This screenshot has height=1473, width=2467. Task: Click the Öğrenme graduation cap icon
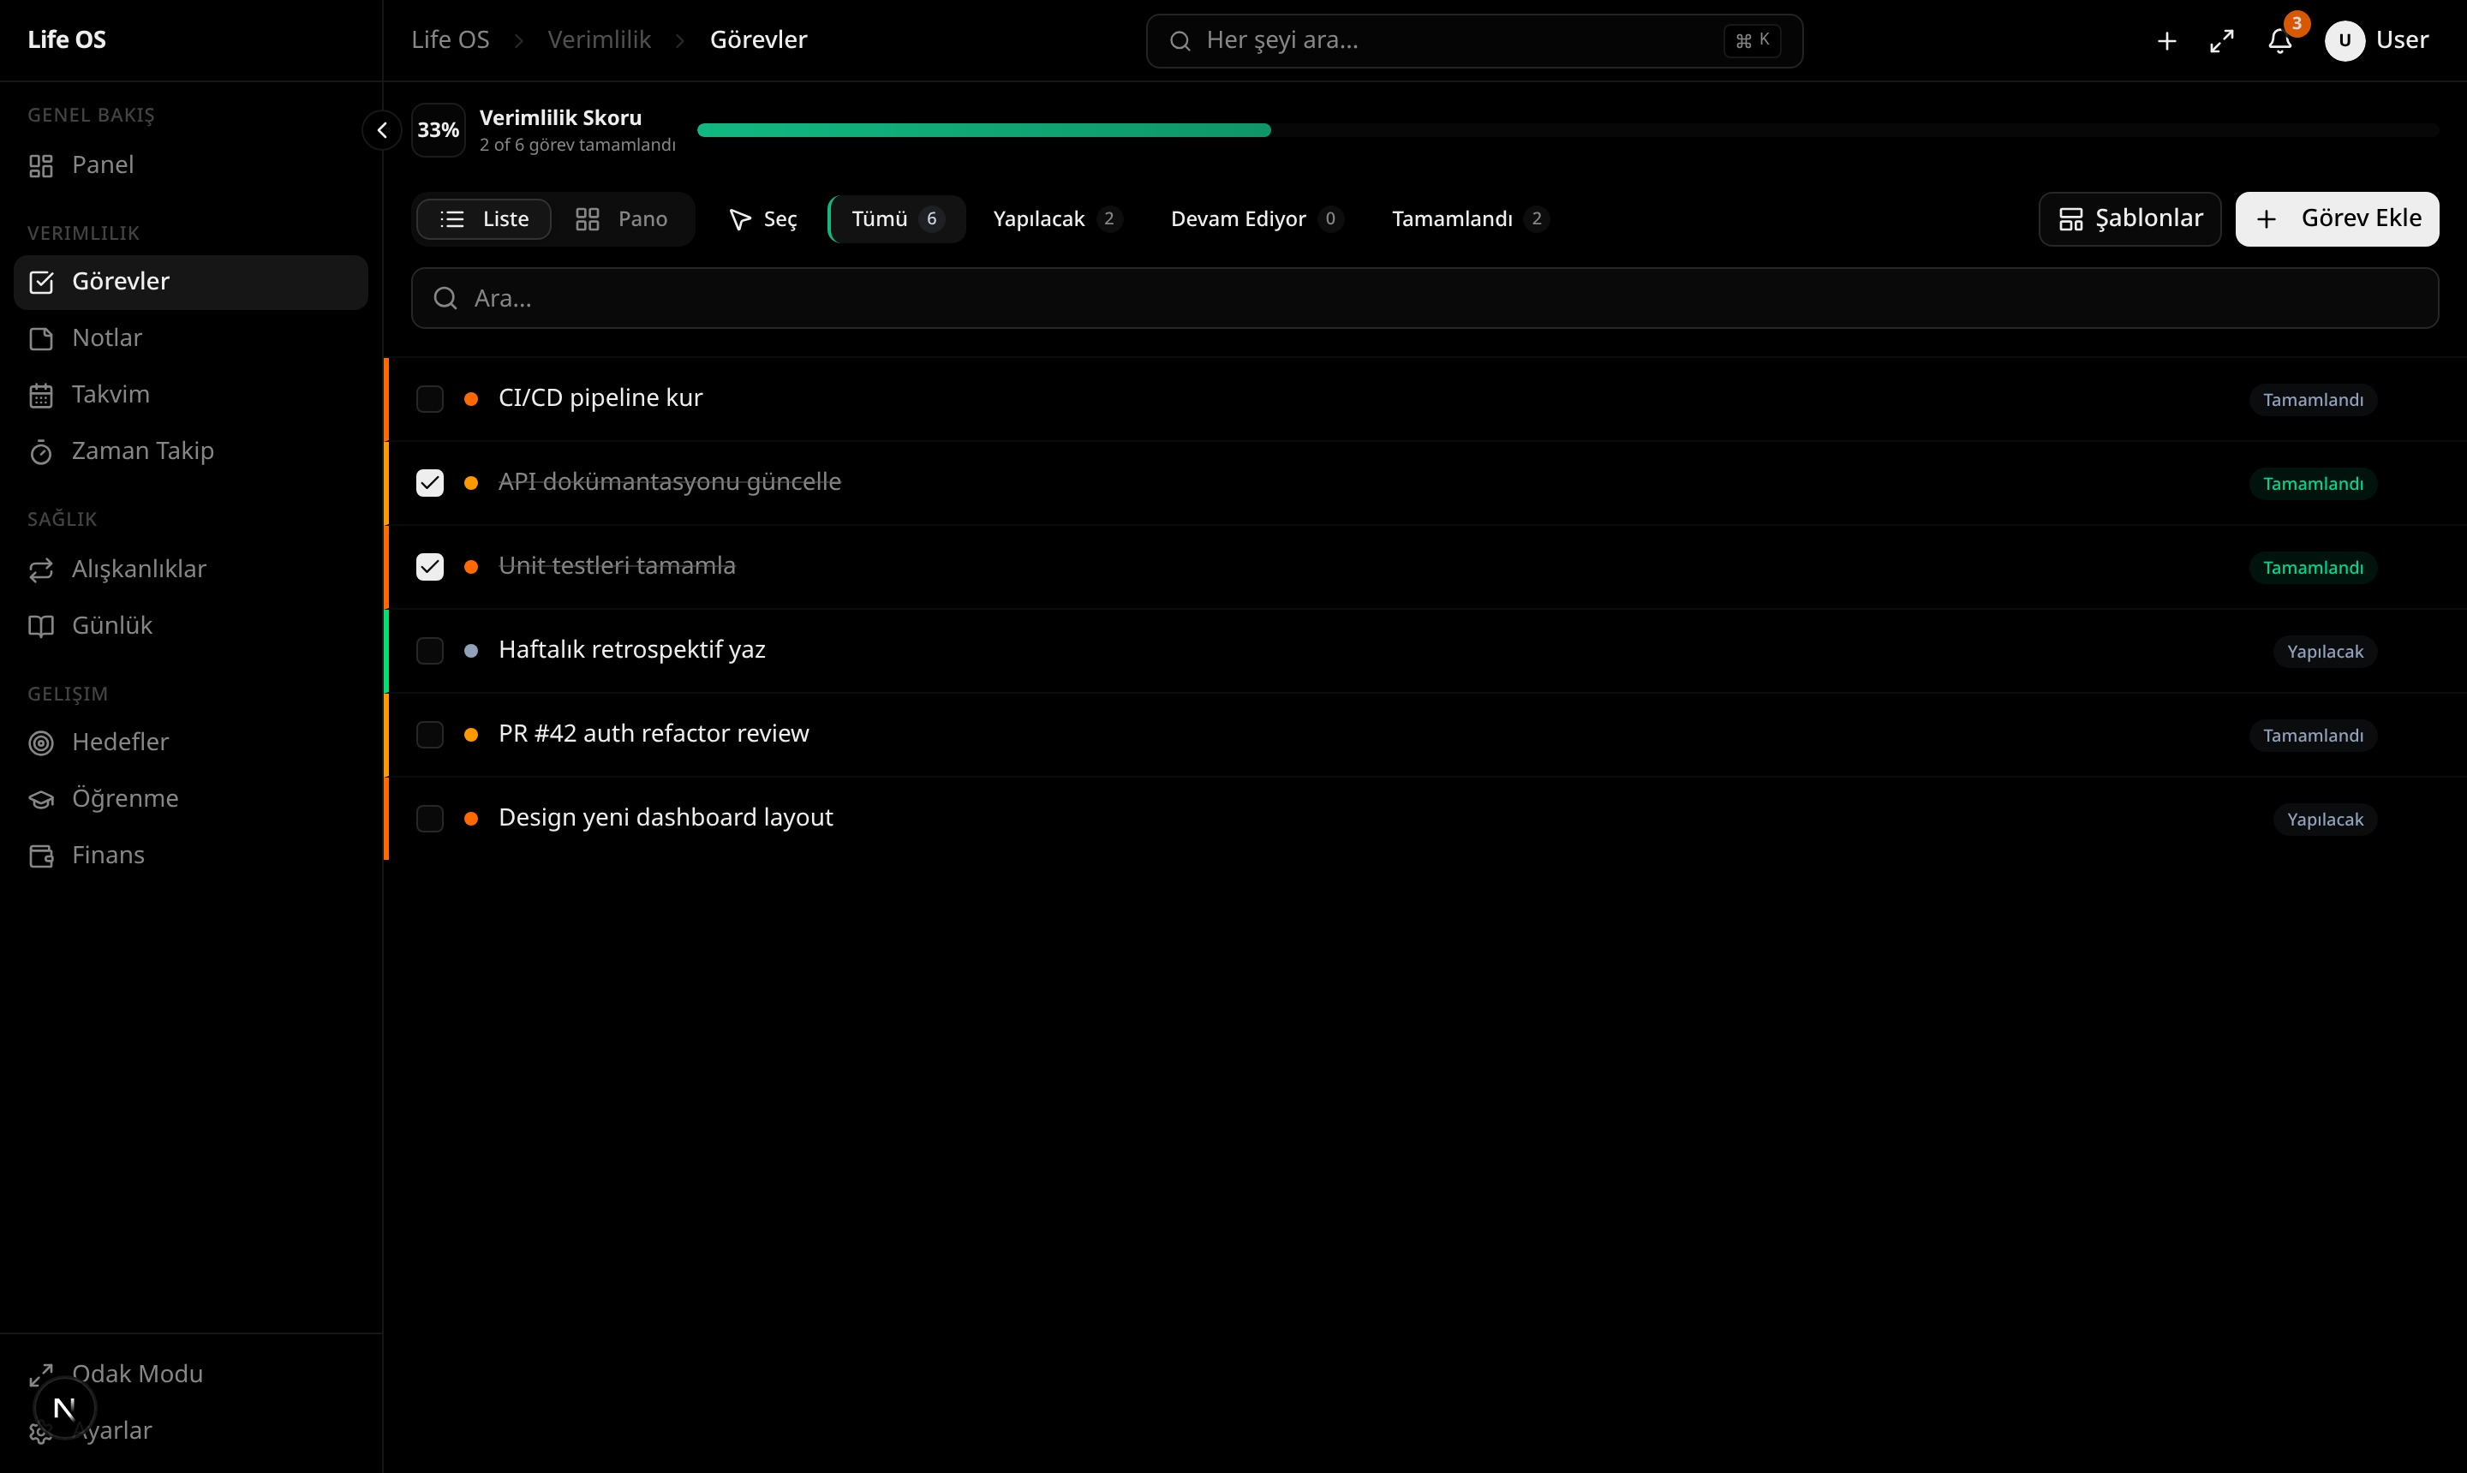point(41,799)
